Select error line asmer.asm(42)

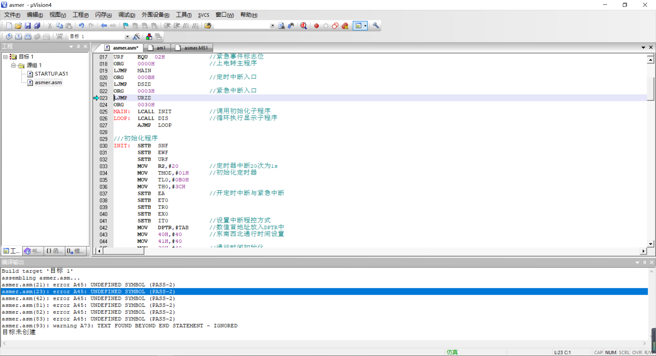(88, 298)
